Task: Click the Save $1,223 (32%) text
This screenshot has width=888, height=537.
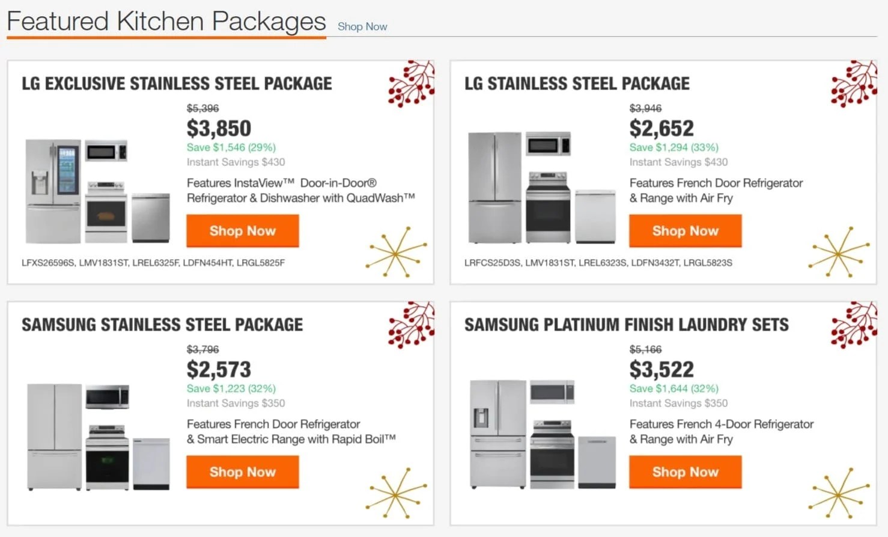Action: point(231,388)
